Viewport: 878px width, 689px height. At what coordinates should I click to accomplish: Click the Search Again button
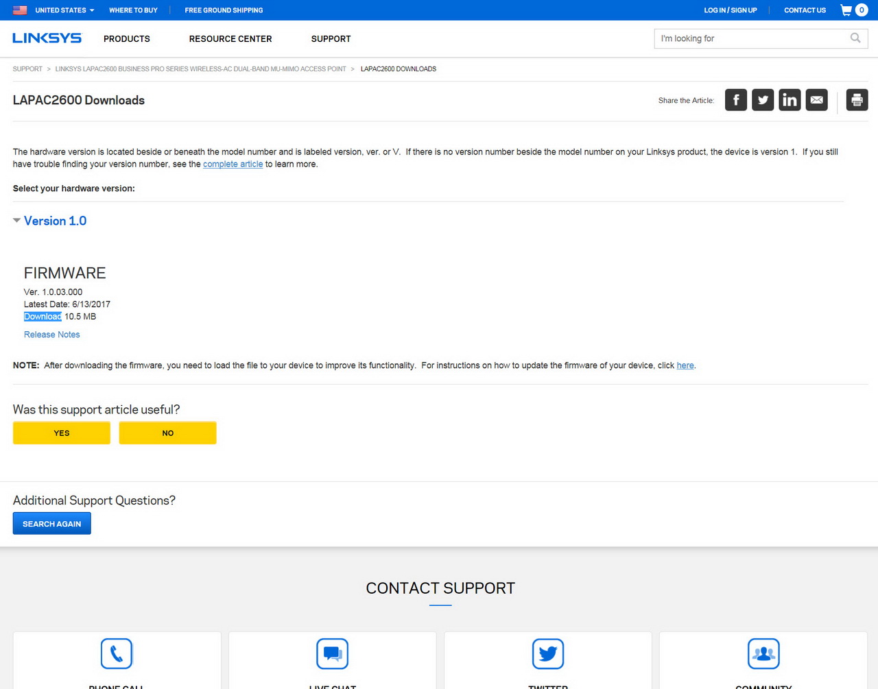tap(52, 524)
